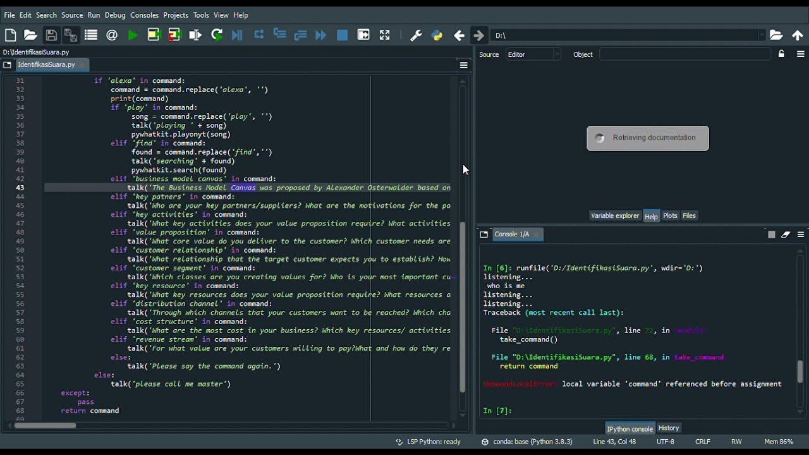Open Help pane options hamburger menu
The image size is (809, 455).
800,54
